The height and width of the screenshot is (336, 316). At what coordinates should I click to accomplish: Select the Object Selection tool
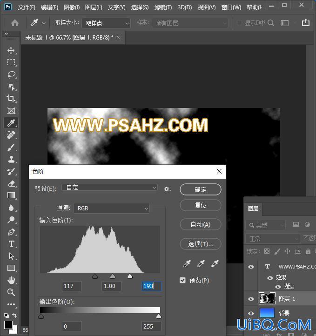[x=11, y=87]
